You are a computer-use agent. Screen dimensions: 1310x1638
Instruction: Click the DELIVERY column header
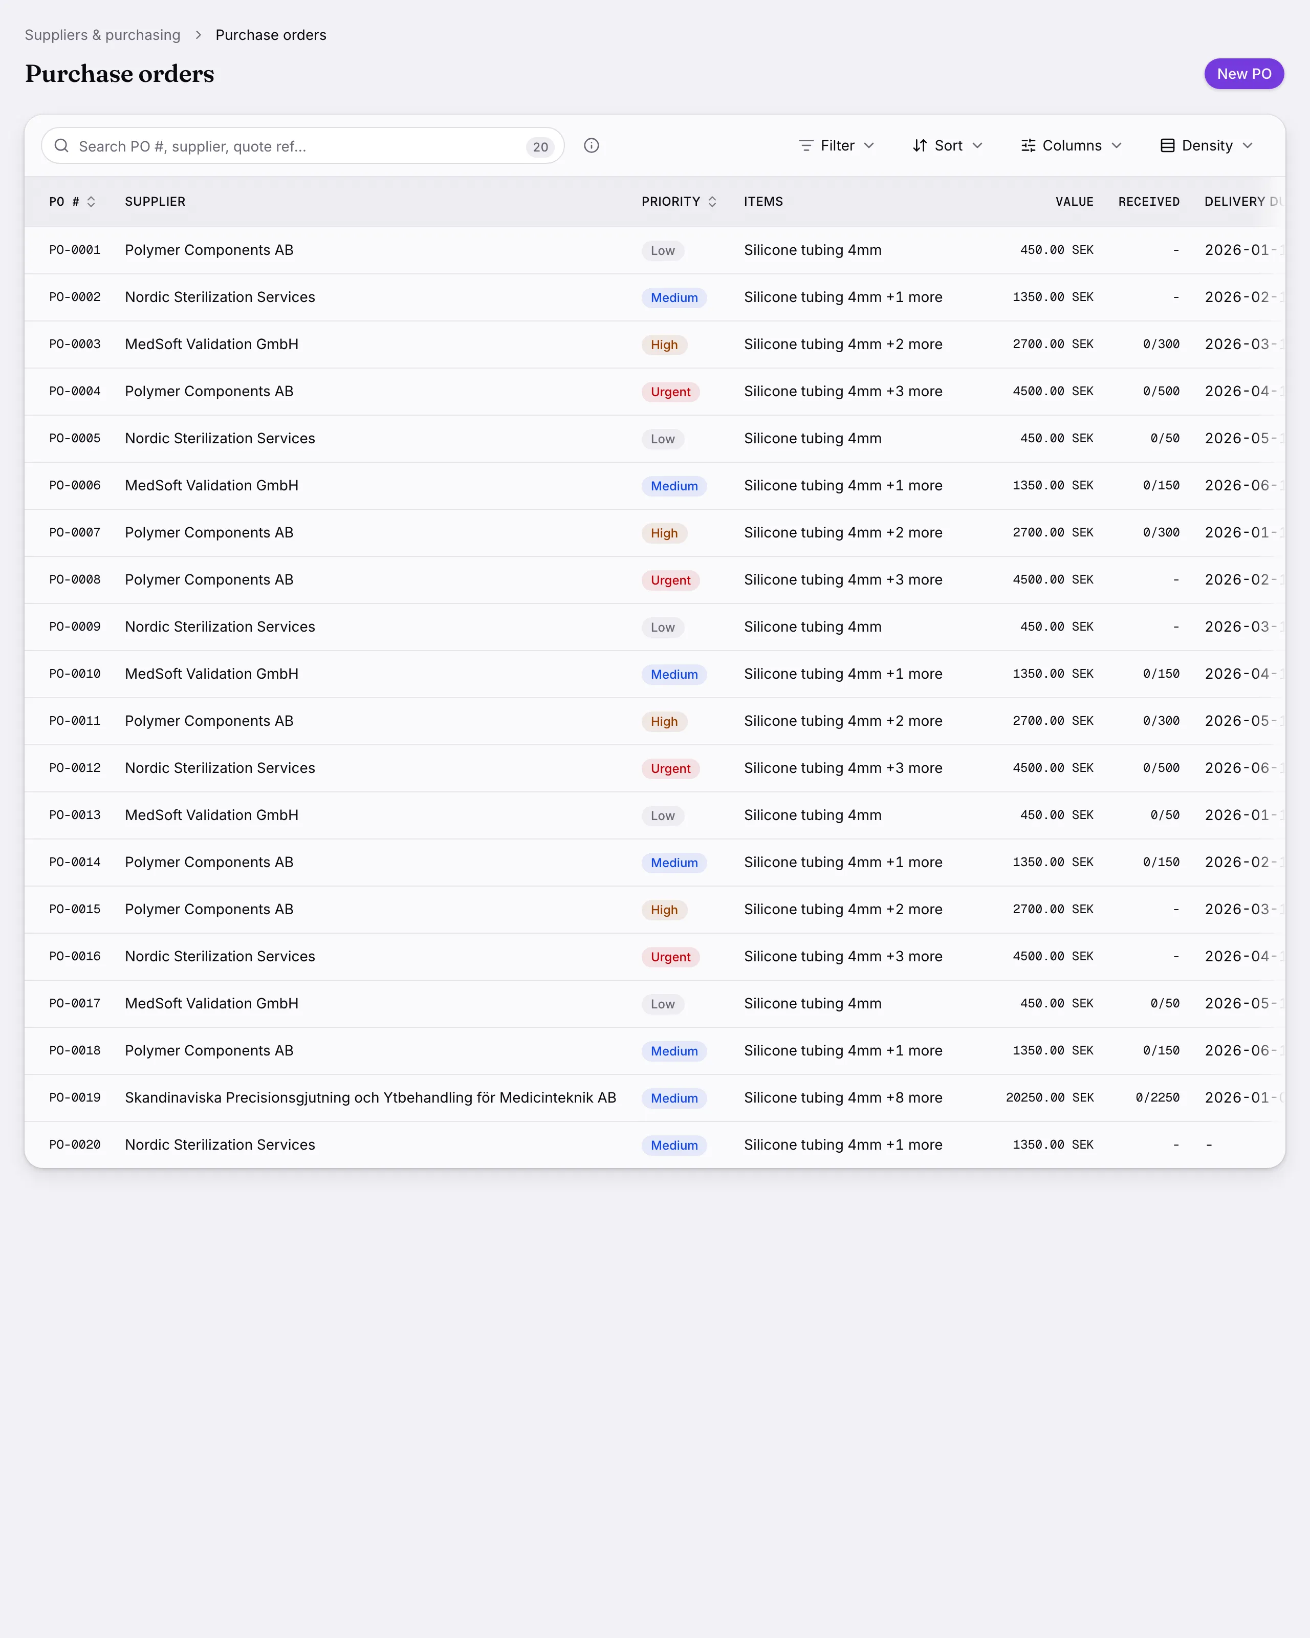1243,201
